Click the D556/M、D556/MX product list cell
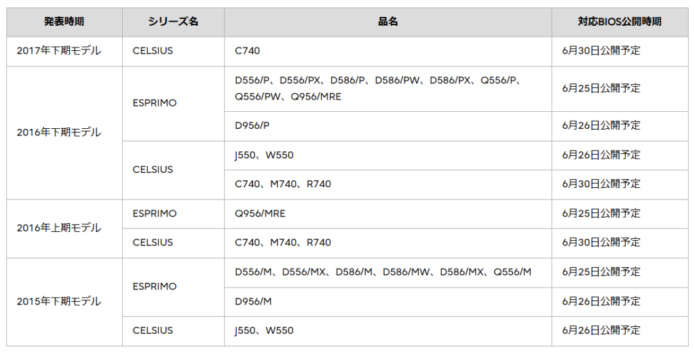Image resolution: width=695 pixels, height=352 pixels. 388,273
